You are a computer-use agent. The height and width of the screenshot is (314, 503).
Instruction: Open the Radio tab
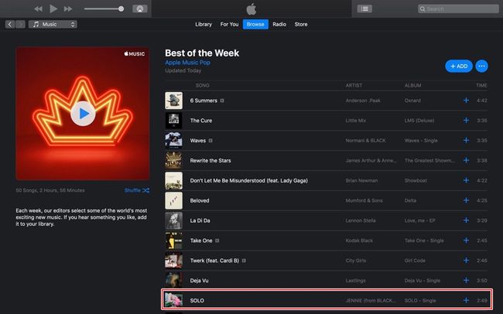pos(279,24)
